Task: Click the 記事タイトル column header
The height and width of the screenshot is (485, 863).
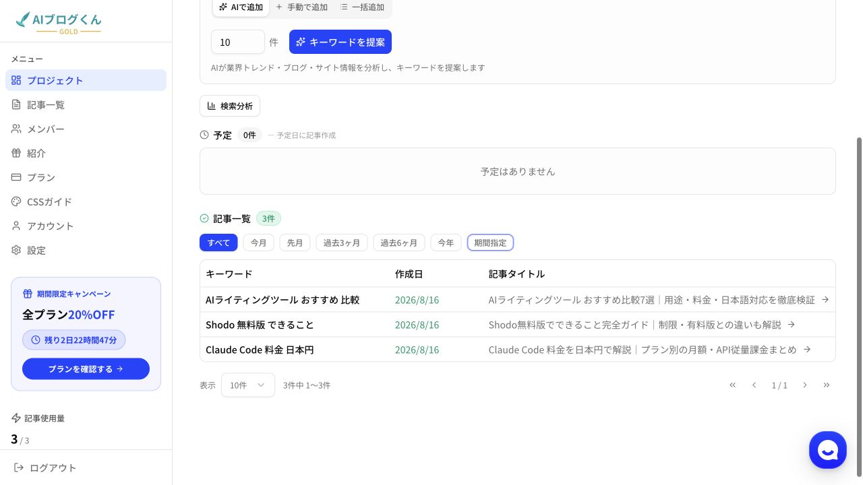Action: [516, 274]
